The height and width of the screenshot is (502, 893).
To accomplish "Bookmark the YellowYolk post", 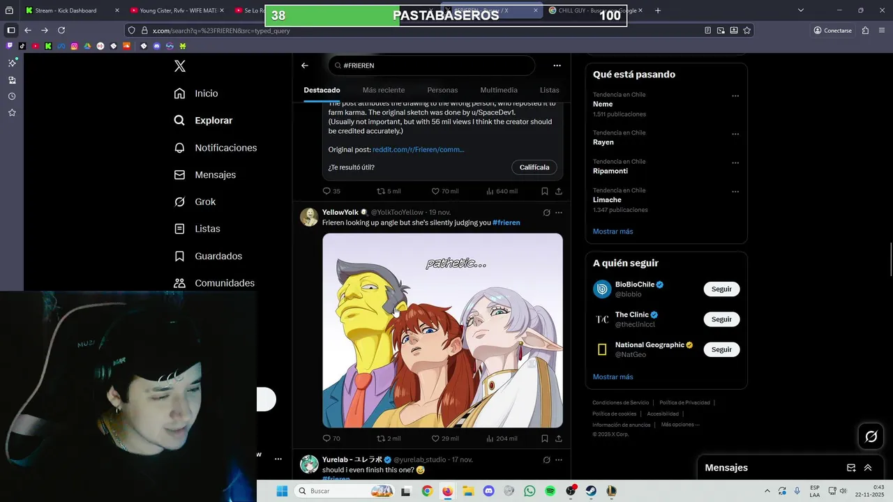I will click(x=545, y=439).
